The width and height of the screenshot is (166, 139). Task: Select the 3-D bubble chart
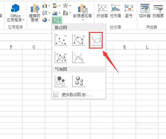click(x=79, y=81)
